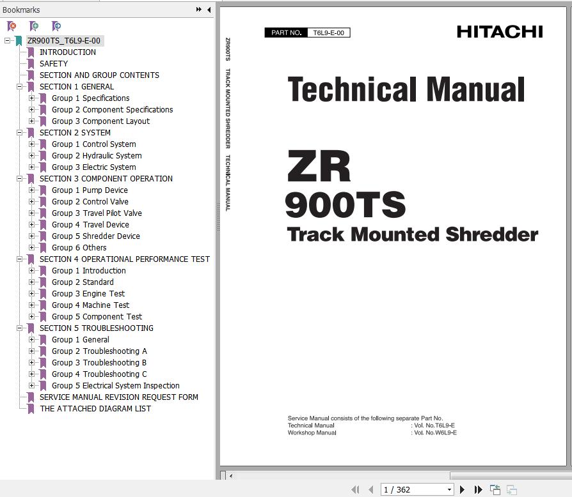The height and width of the screenshot is (497, 572).
Task: Jump to the last page
Action: pyautogui.click(x=478, y=490)
